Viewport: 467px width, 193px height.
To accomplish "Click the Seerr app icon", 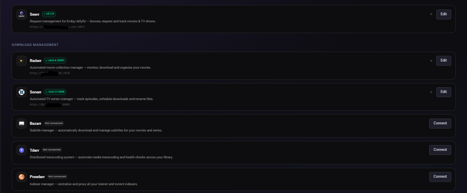I will 22,14.
